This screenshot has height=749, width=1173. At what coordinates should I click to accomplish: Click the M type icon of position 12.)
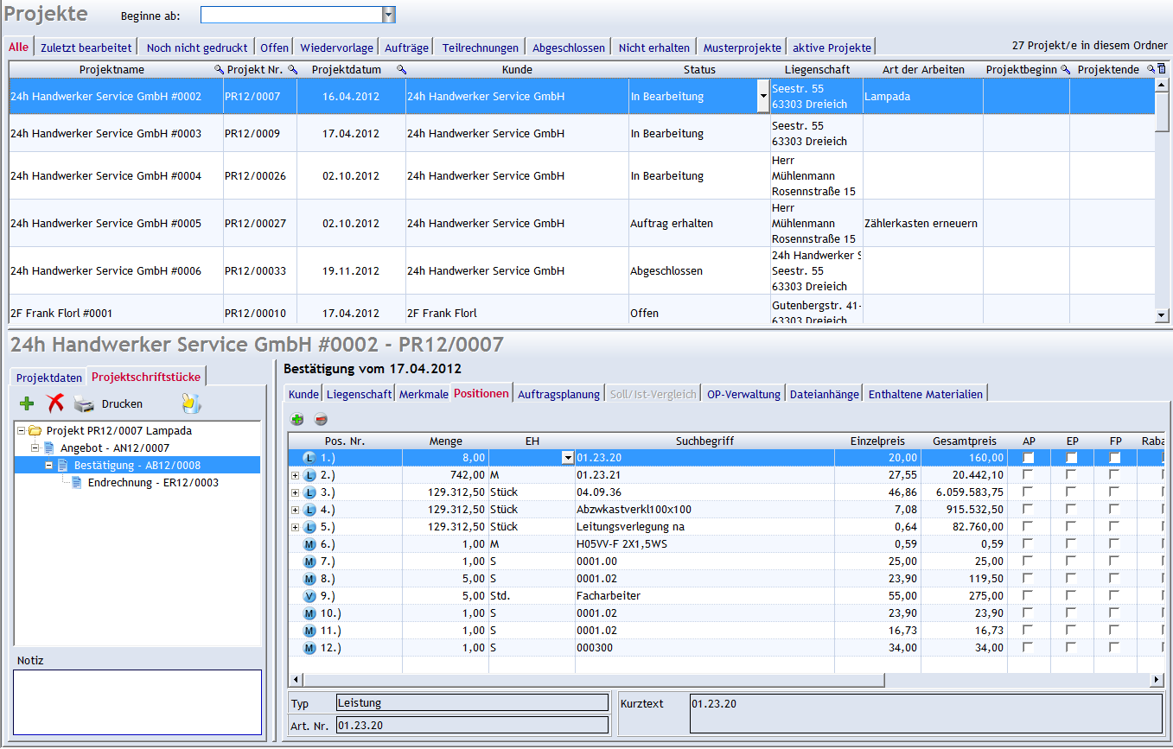[309, 648]
